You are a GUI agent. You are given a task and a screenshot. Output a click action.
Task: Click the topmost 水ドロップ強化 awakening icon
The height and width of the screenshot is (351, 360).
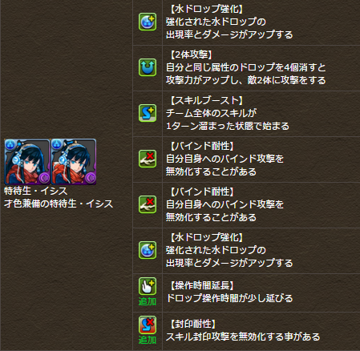[x=148, y=22]
